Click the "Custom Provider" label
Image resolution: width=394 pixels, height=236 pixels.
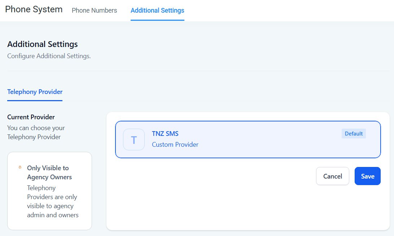point(175,144)
